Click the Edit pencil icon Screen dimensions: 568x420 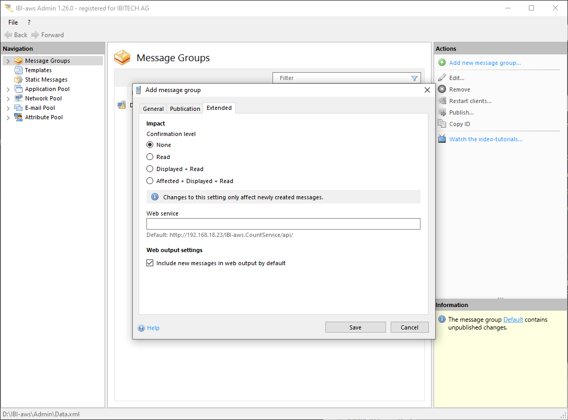coord(442,78)
